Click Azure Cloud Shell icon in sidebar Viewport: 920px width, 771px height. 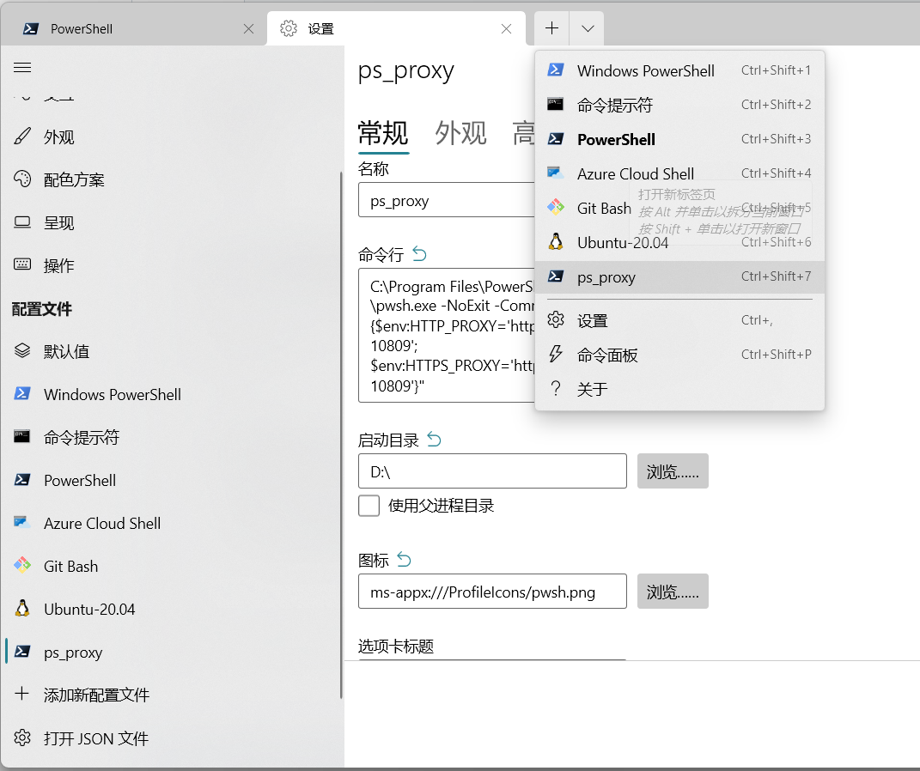[22, 522]
